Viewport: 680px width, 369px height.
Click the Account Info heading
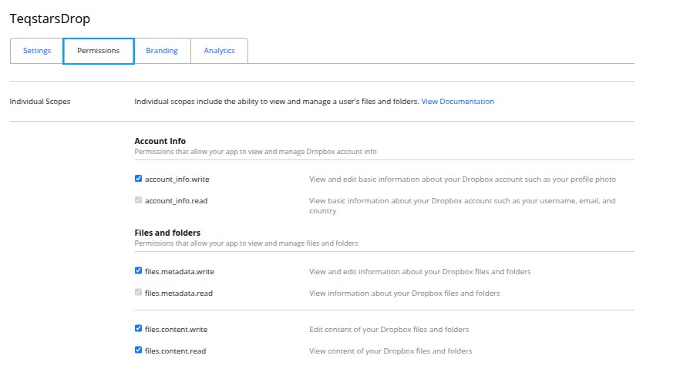click(160, 141)
